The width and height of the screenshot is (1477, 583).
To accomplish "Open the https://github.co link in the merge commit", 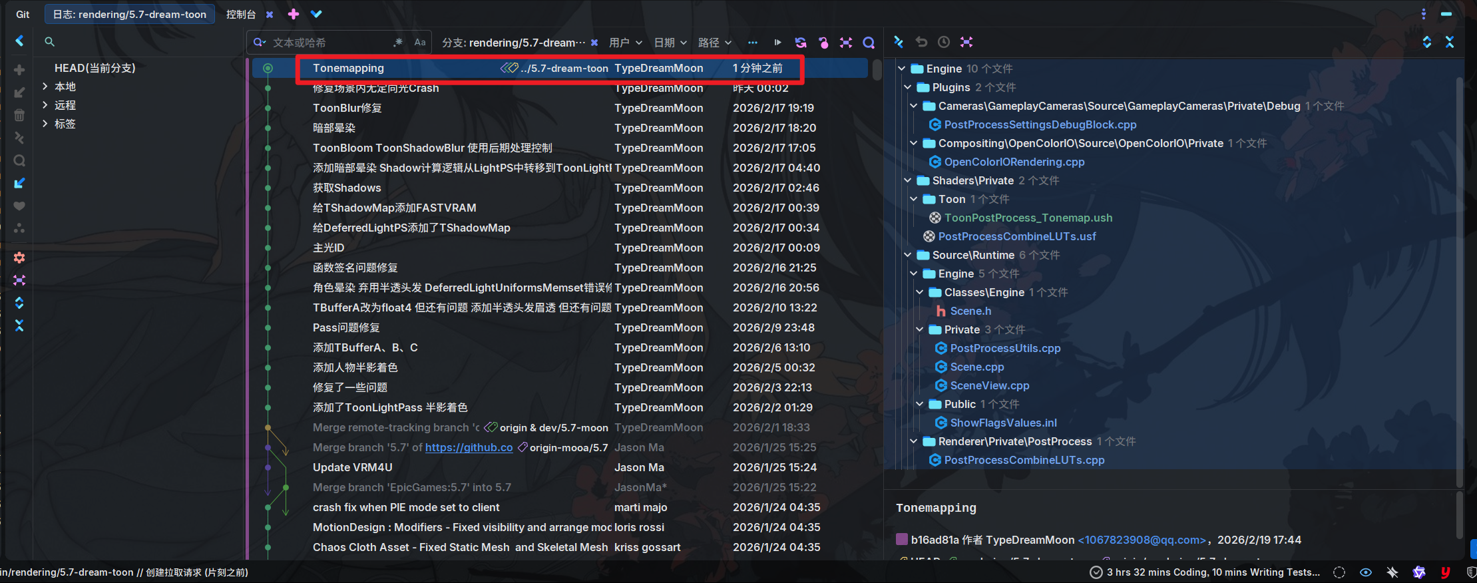I will click(x=469, y=447).
